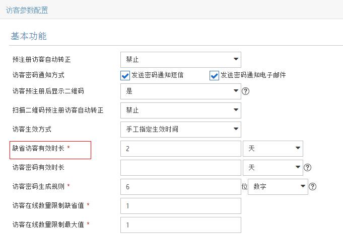This screenshot has width=343, height=237.
Task: Click 访客在线数量限制缺省值 input field
Action: pyautogui.click(x=180, y=206)
